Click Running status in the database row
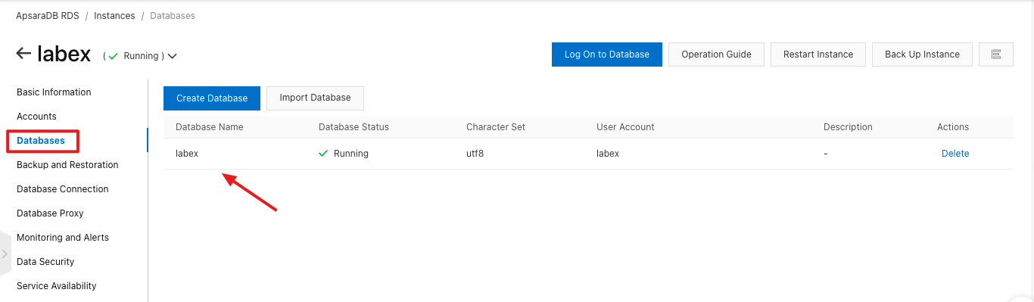Image resolution: width=1034 pixels, height=302 pixels. click(x=344, y=154)
